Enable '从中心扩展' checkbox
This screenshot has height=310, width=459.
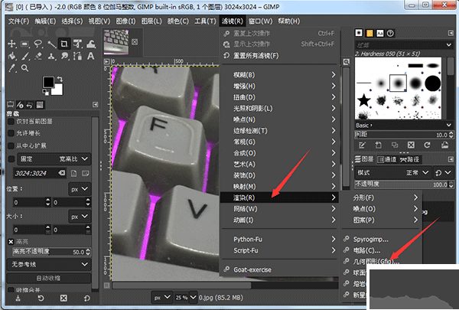point(11,145)
